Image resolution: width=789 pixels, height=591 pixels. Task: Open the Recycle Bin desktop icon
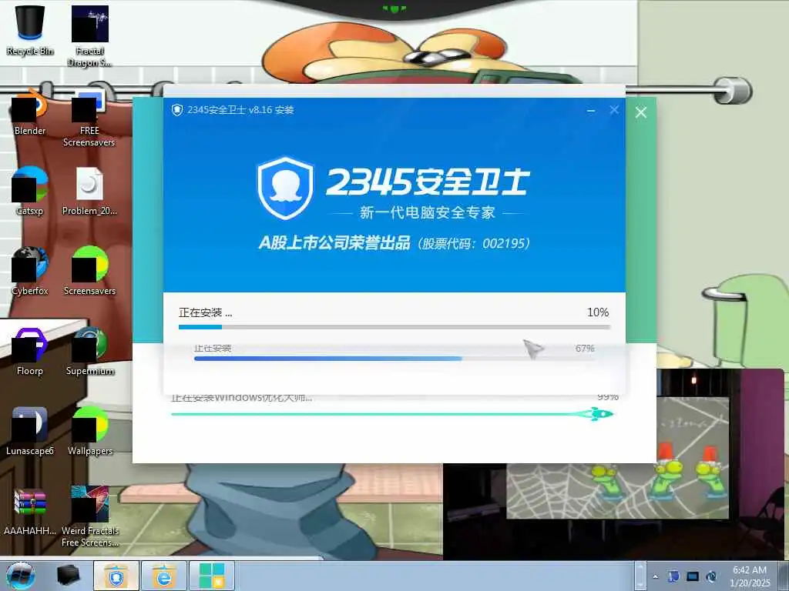(30, 30)
